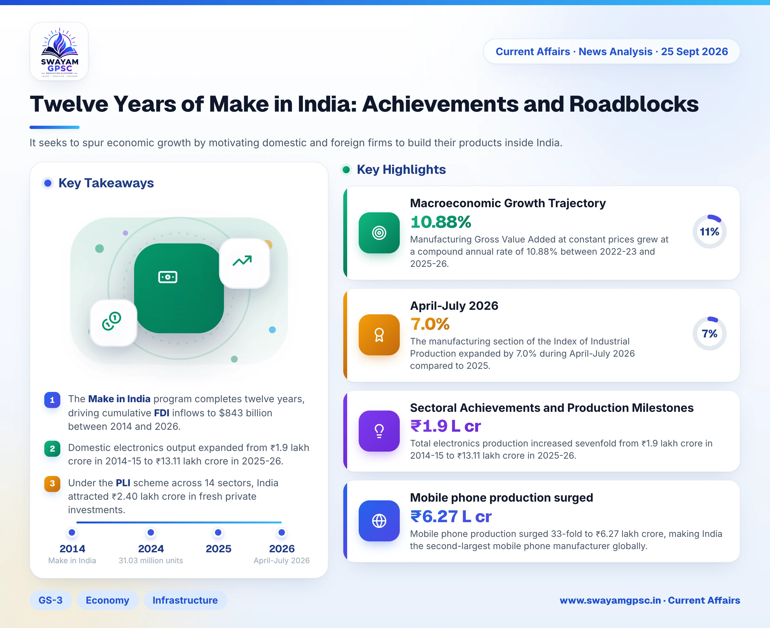Click the Current Affairs News Analysis date pill
The image size is (770, 628).
click(x=612, y=51)
